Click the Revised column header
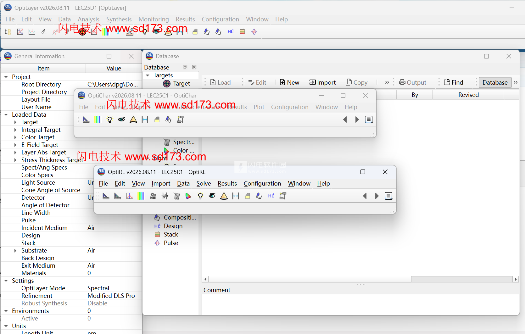 (468, 95)
